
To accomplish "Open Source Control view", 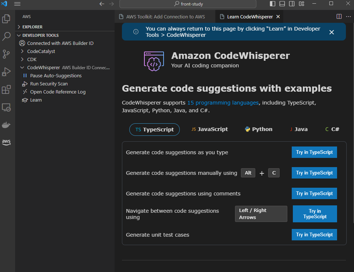I will click(6, 54).
